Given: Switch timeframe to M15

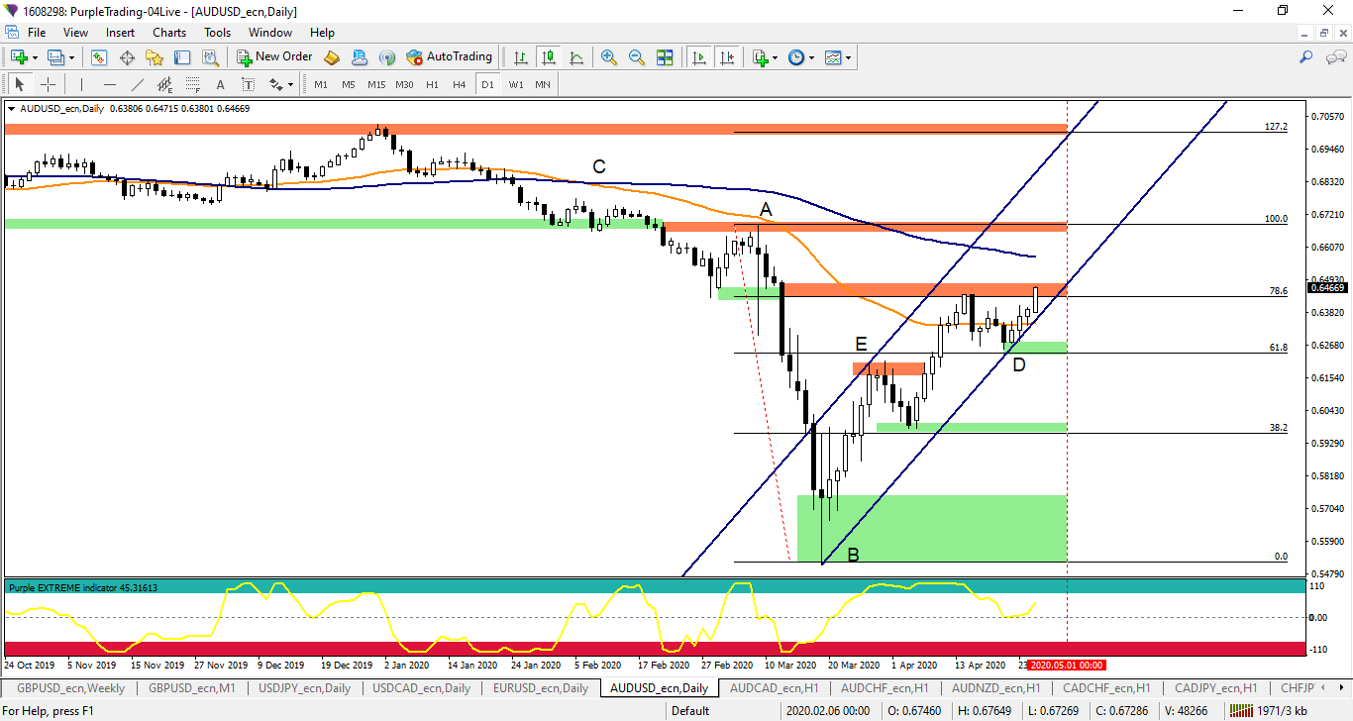Looking at the screenshot, I should tap(376, 84).
